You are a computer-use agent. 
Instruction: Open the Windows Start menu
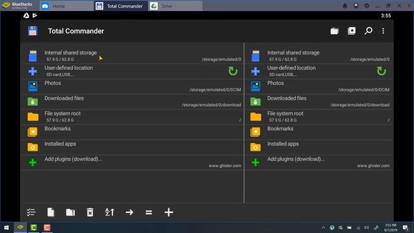coord(6,227)
